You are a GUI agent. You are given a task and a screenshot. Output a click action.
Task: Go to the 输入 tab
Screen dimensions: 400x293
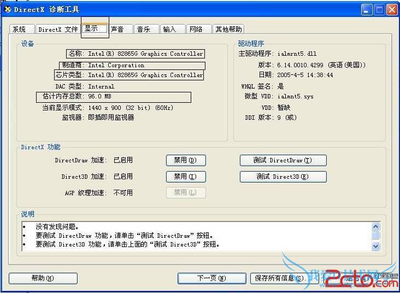[x=173, y=29]
